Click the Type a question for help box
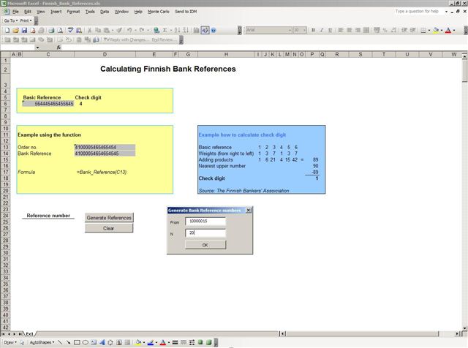The width and height of the screenshot is (468, 348). (418, 12)
